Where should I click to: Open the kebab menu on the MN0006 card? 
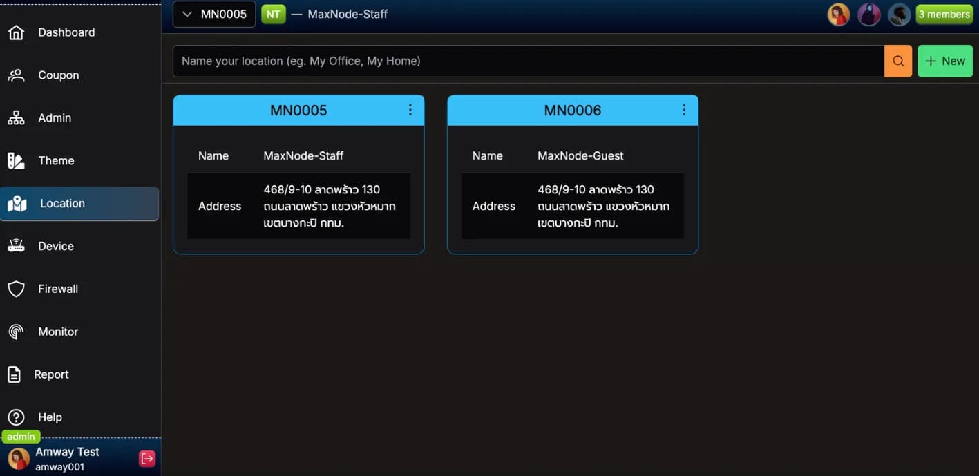pos(683,108)
